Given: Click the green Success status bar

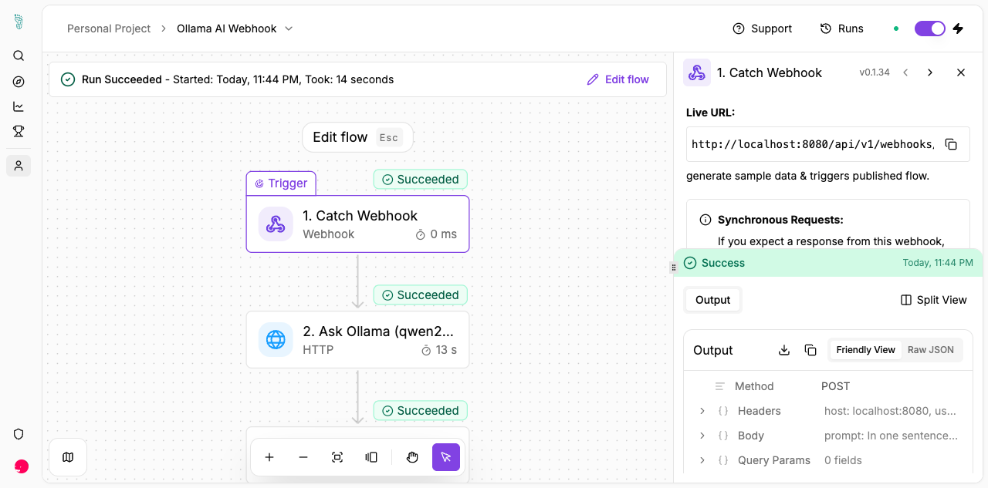Looking at the screenshot, I should pyautogui.click(x=828, y=263).
